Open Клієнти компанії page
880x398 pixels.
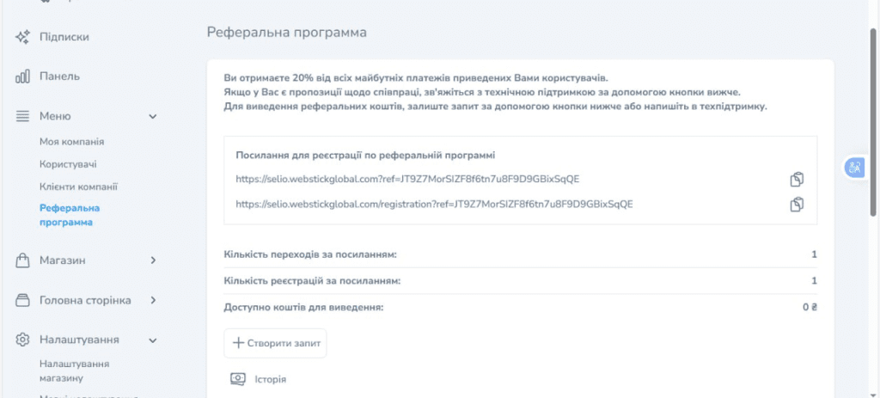click(78, 187)
